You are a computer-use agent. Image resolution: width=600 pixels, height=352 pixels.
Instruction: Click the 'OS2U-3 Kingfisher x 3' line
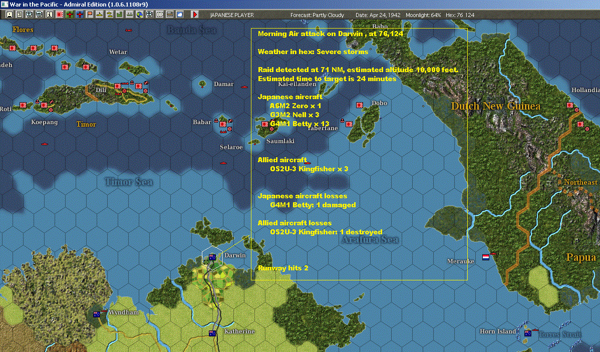[309, 169]
